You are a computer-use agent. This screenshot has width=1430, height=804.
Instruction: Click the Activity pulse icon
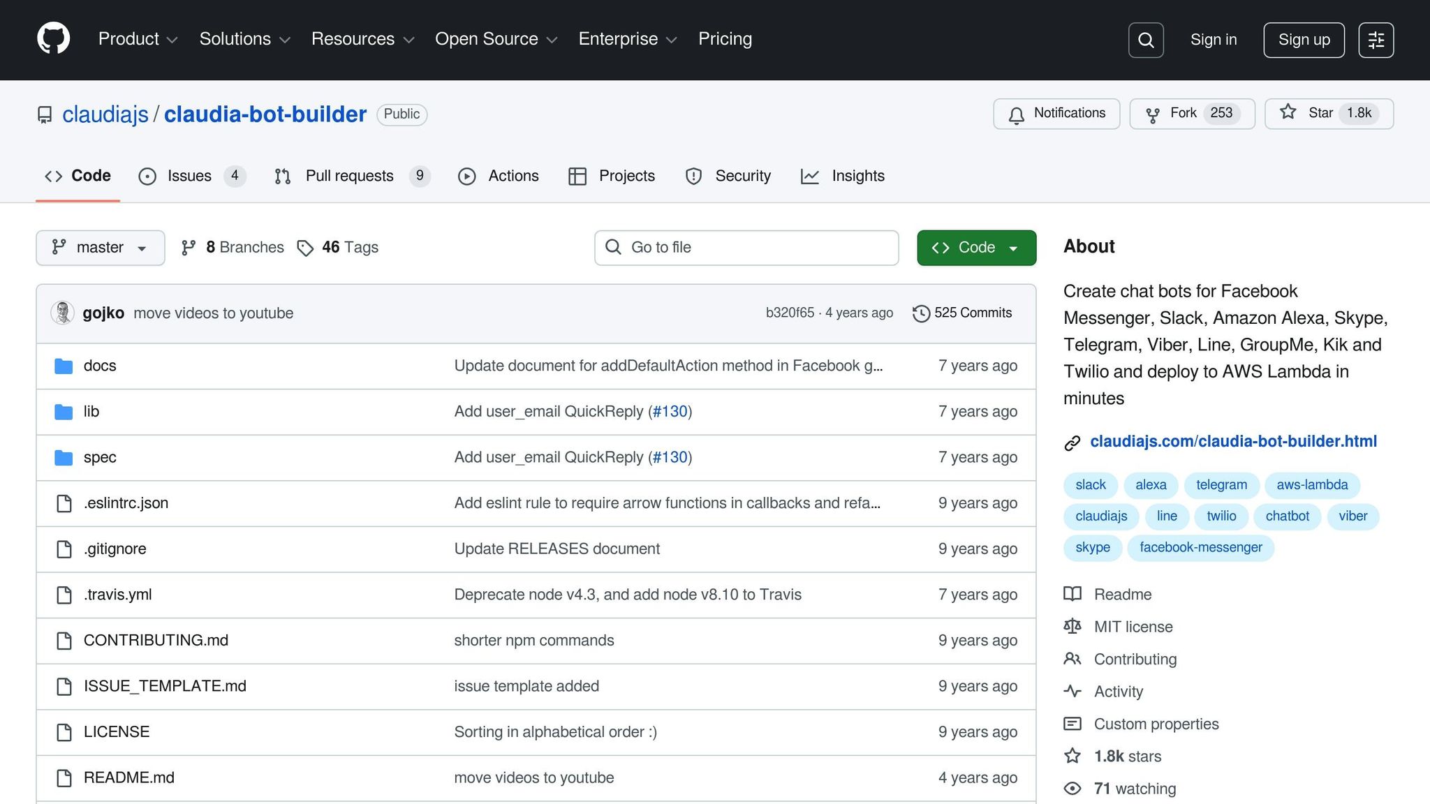[x=1072, y=691]
